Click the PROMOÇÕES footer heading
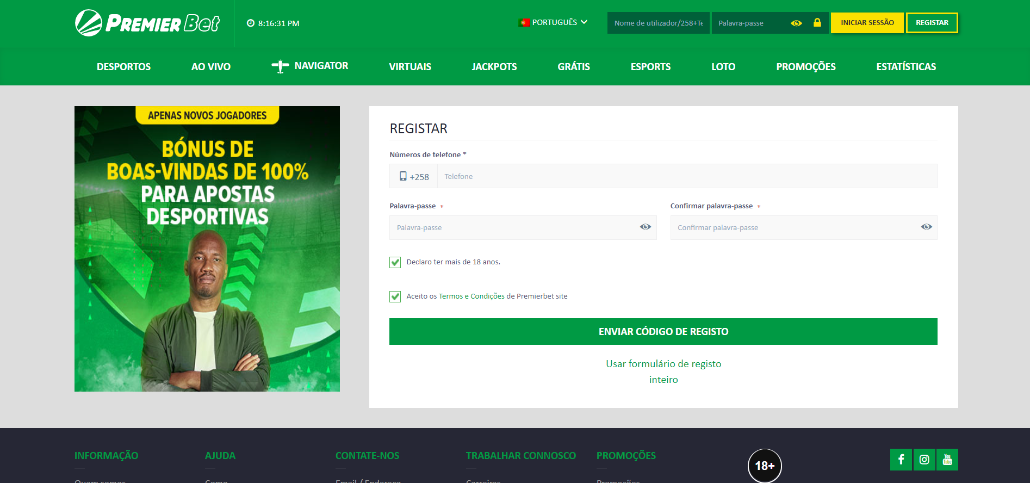This screenshot has height=483, width=1030. click(626, 456)
